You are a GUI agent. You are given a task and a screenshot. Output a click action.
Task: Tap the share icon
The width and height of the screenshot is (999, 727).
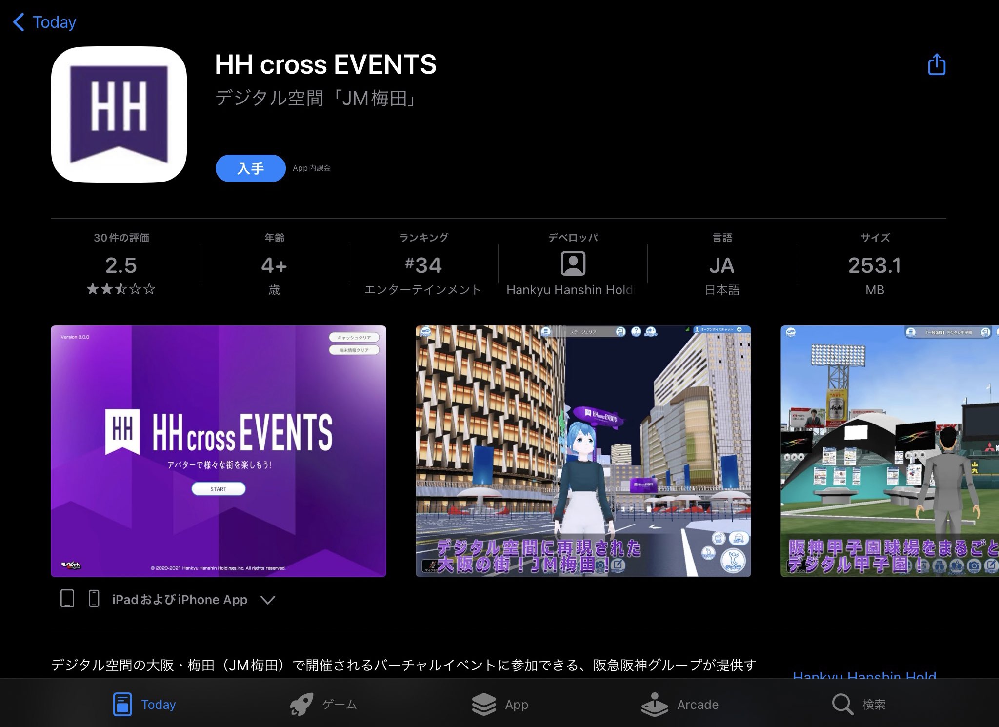pos(936,64)
